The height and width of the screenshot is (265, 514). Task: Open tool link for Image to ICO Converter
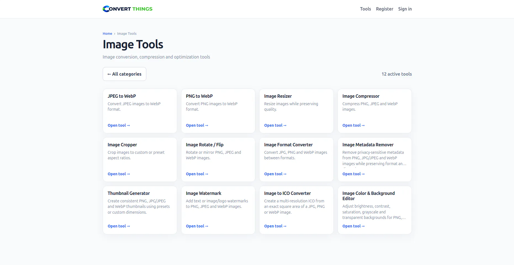[275, 226]
